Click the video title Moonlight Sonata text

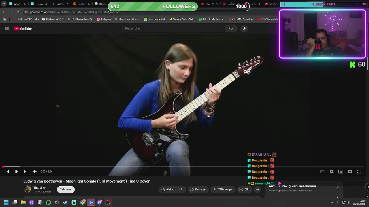[x=86, y=181]
